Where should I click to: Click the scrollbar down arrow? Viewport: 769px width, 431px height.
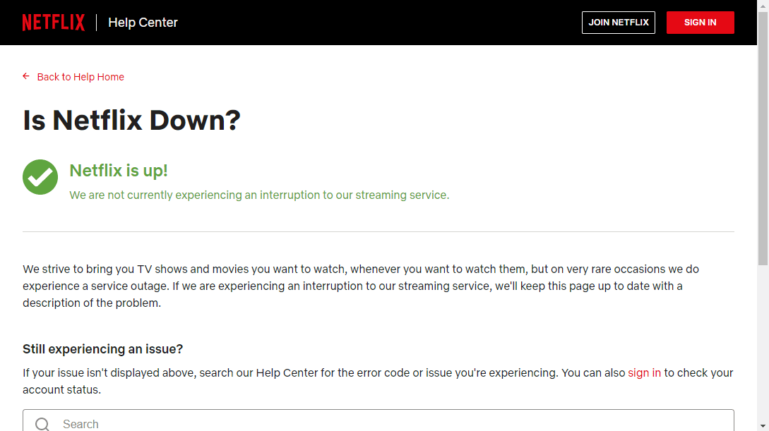click(763, 425)
